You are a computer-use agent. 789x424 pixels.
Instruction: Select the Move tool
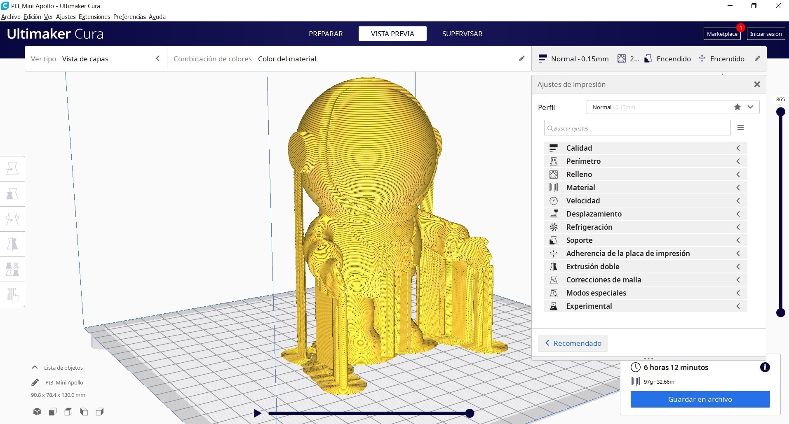pyautogui.click(x=13, y=168)
